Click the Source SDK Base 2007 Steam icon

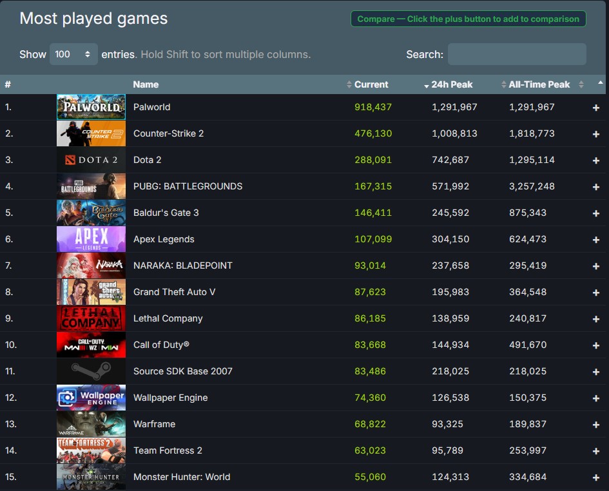click(x=91, y=371)
